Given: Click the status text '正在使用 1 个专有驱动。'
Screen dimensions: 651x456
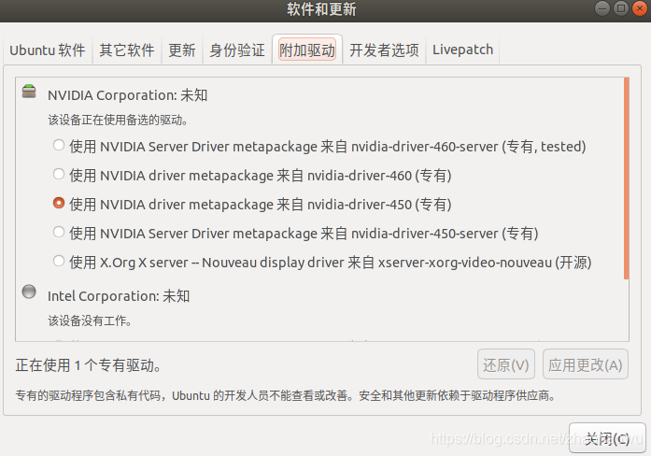Looking at the screenshot, I should click(88, 365).
